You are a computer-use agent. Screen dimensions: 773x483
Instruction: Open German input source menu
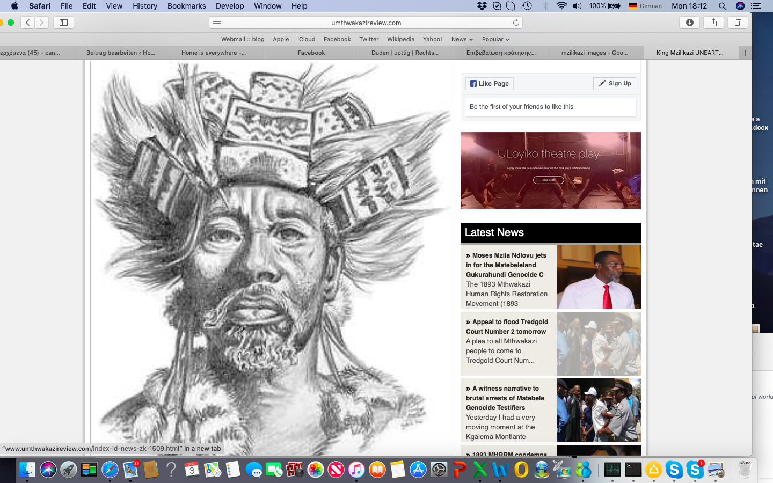(x=645, y=6)
